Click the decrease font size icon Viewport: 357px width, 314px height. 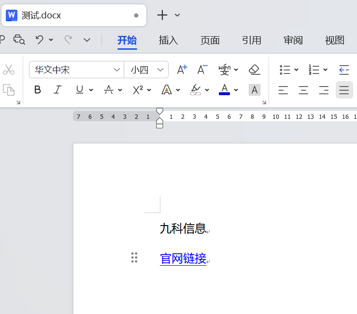click(x=202, y=70)
